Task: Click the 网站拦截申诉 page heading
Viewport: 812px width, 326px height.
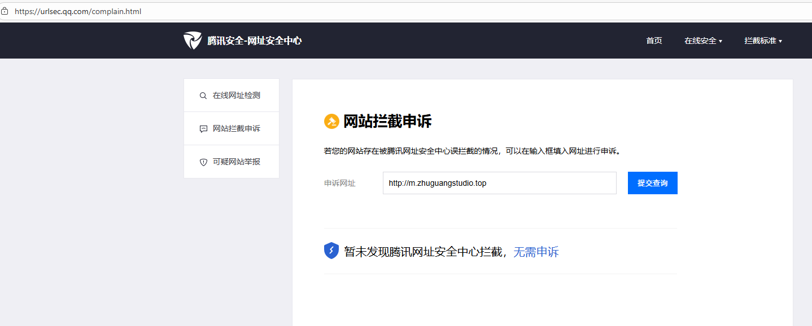Action: (x=387, y=121)
